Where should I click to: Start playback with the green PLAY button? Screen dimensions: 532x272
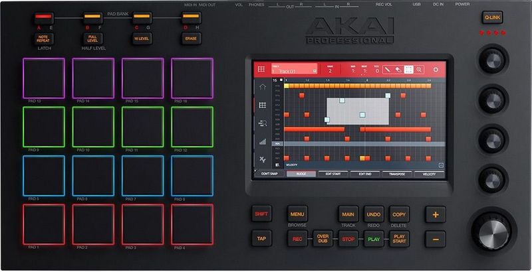tap(374, 239)
